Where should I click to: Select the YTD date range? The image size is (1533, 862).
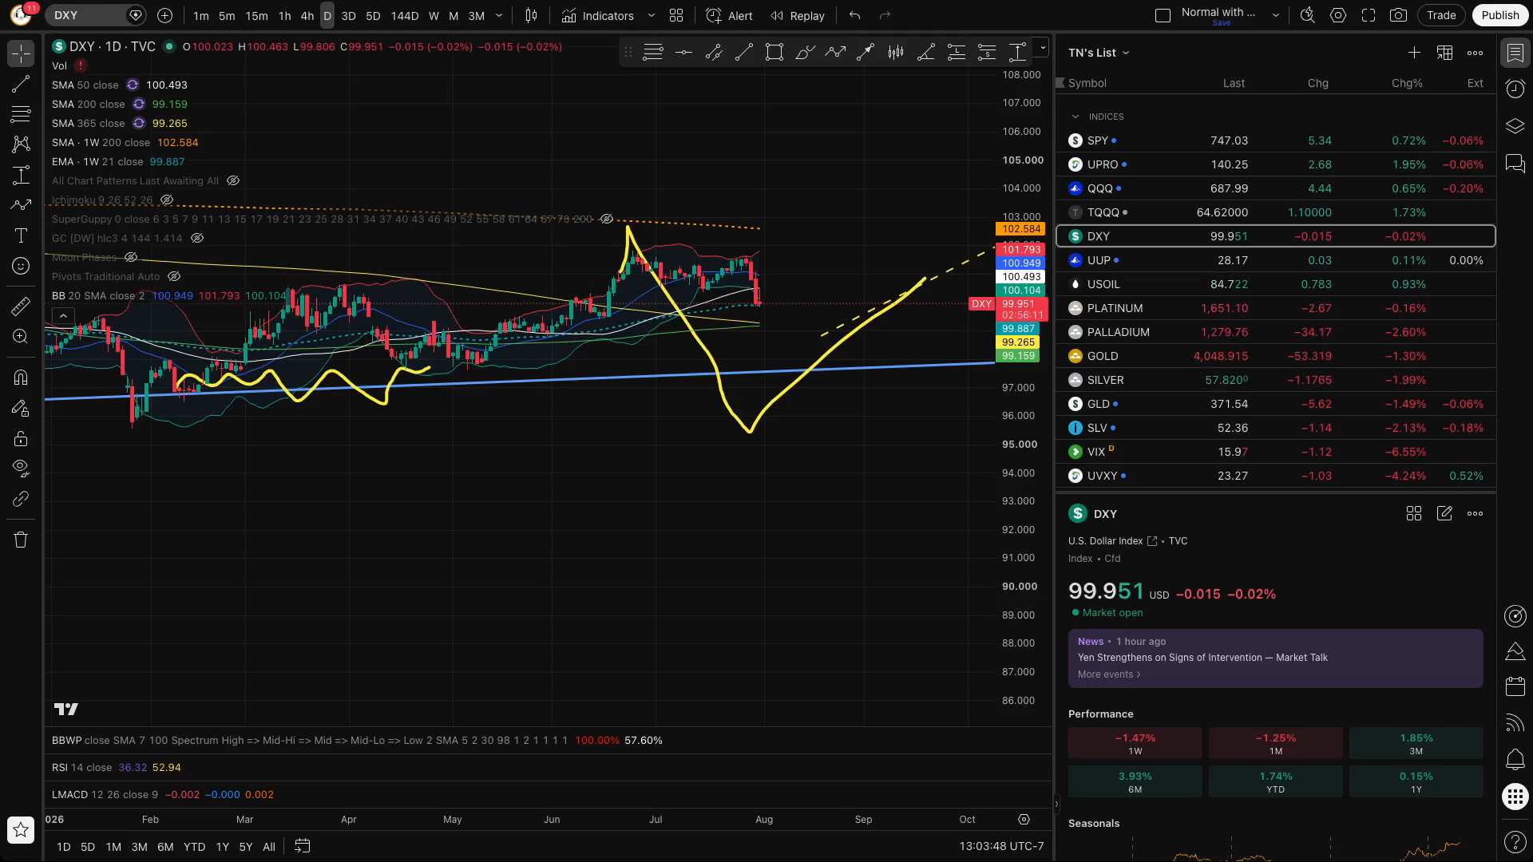tap(194, 847)
